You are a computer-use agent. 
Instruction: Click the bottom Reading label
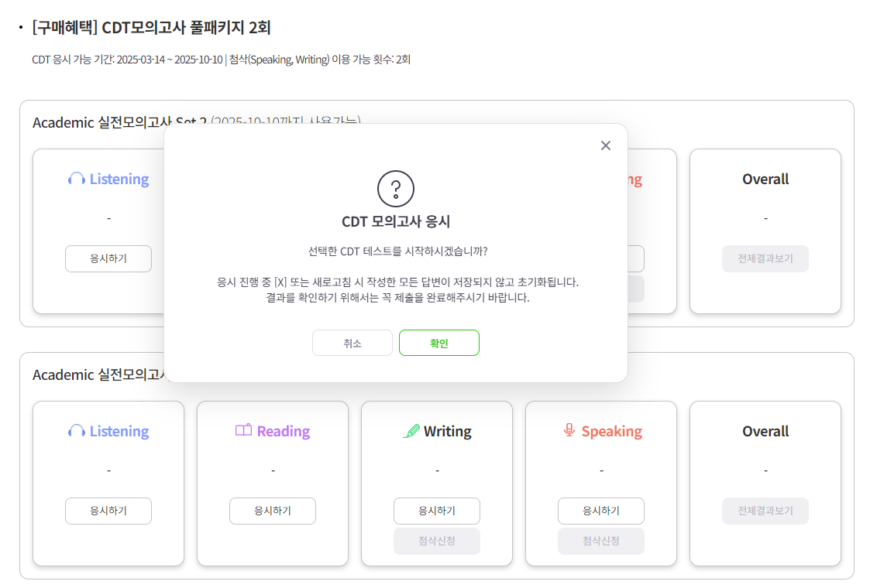coord(284,431)
